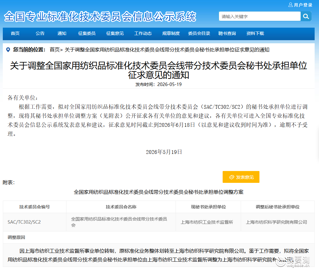319x271 pixels.
Task: Click the site title 全国专业标准化技术委员会信息公示系统
Action: pyautogui.click(x=100, y=17)
